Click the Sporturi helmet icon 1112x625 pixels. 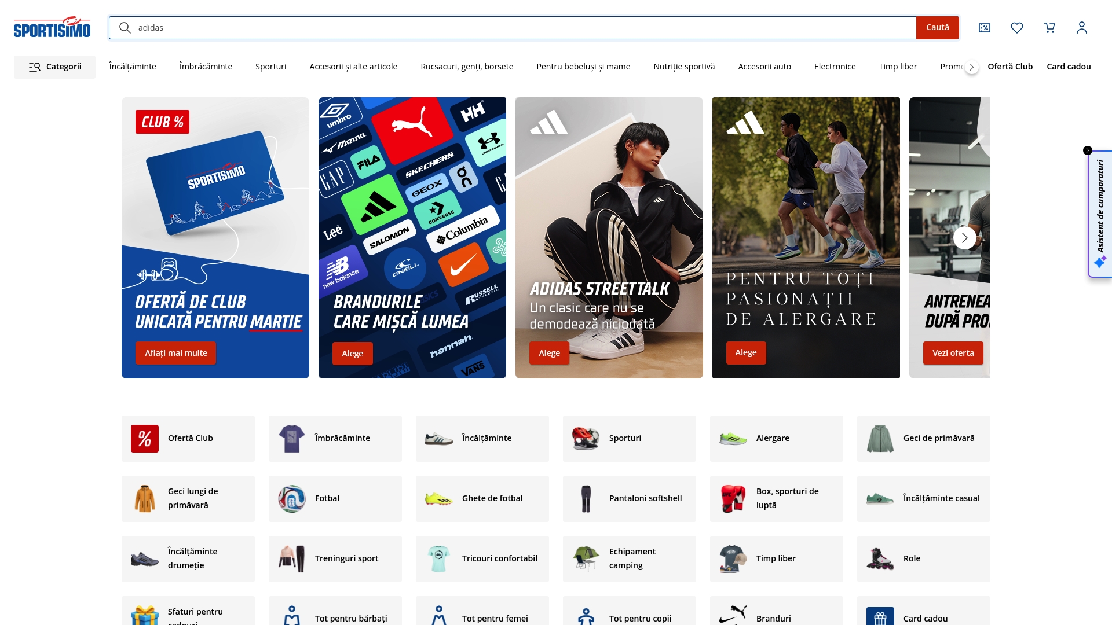586,439
